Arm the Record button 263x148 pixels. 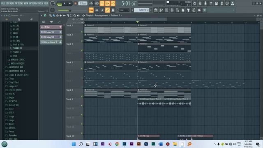(76, 3)
